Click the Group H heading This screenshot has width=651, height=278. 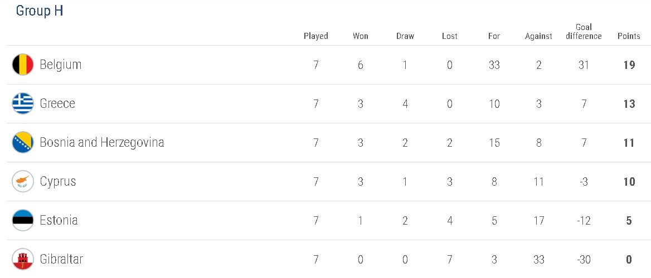[40, 11]
